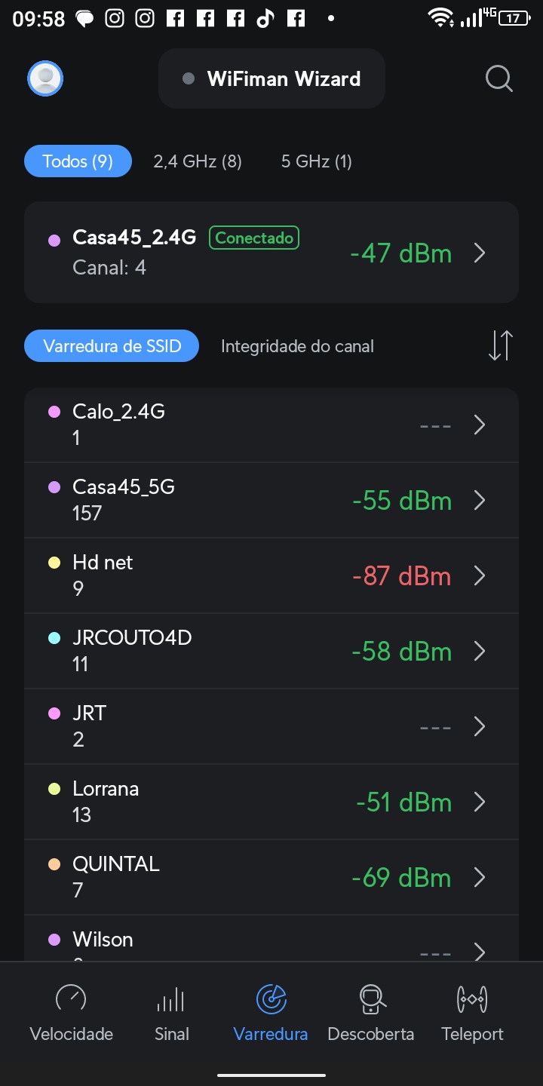The image size is (543, 1086).
Task: Open the Descoberta device discovery tab
Action: click(x=370, y=1000)
